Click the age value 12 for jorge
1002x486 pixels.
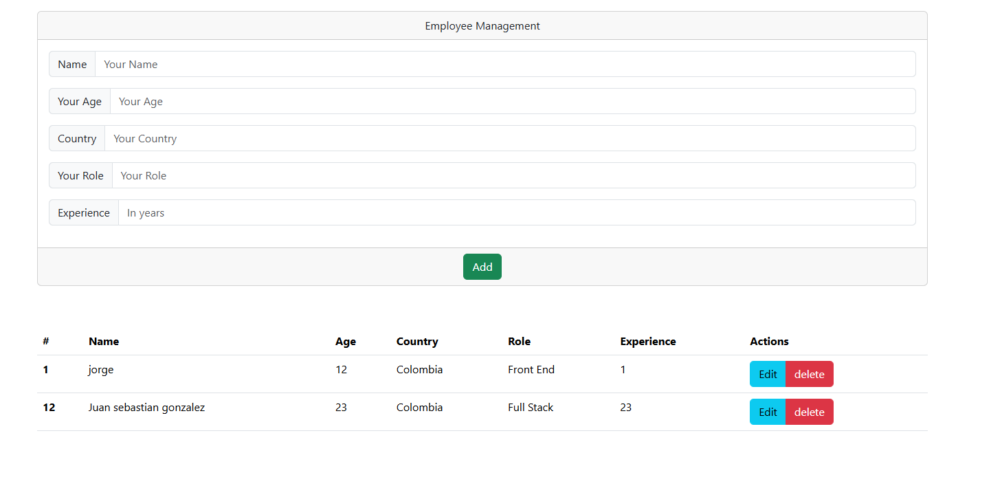[x=341, y=369]
